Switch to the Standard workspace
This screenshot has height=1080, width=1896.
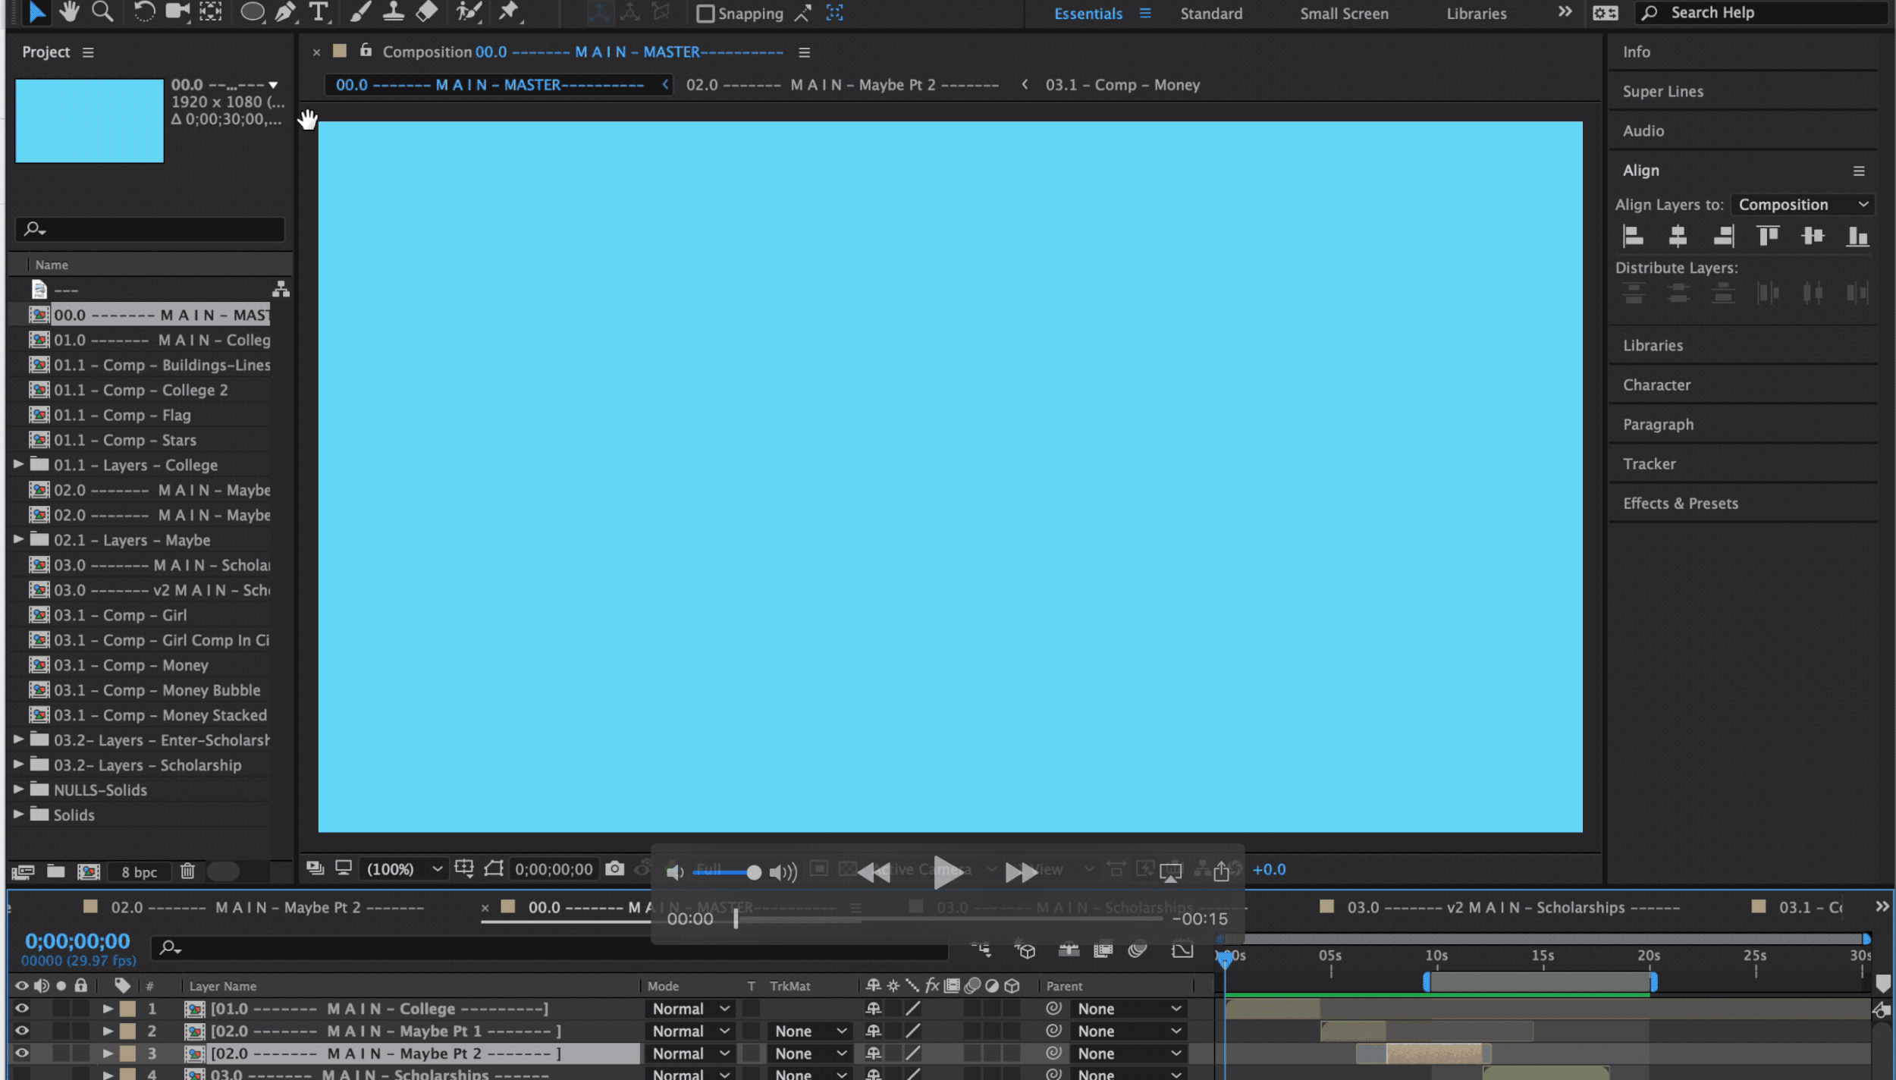click(x=1211, y=14)
